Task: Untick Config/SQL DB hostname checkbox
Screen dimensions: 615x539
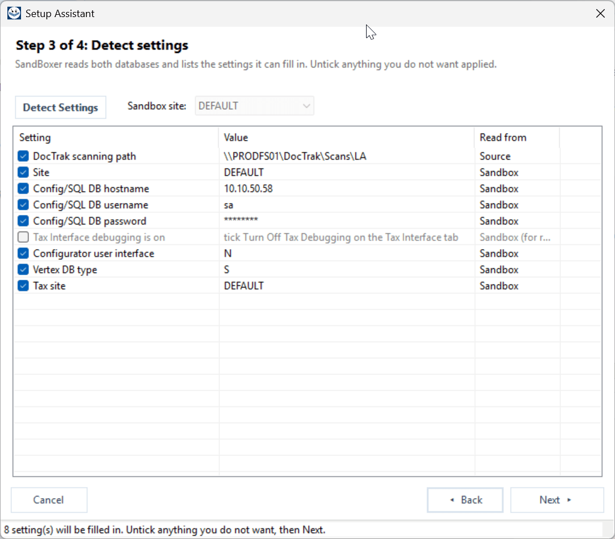Action: click(x=23, y=189)
